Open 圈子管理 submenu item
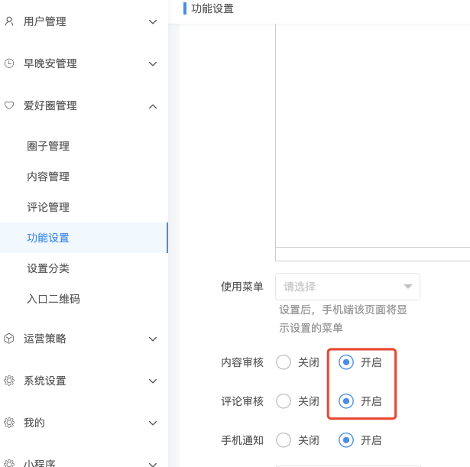 [48, 146]
